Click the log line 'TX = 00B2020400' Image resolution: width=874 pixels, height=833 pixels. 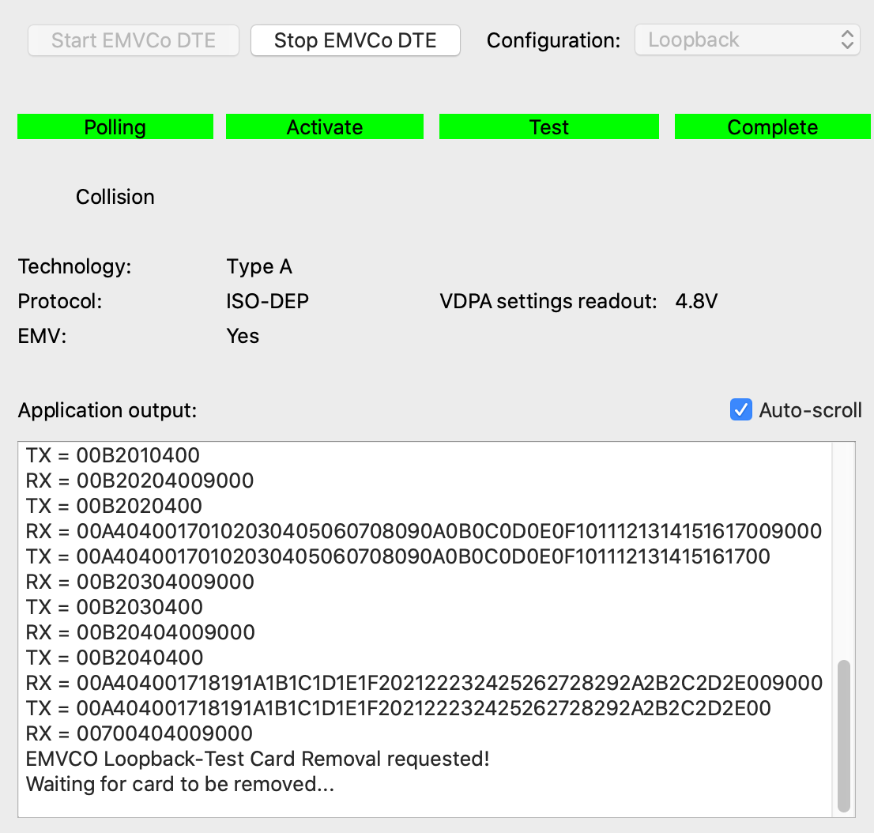tap(114, 506)
